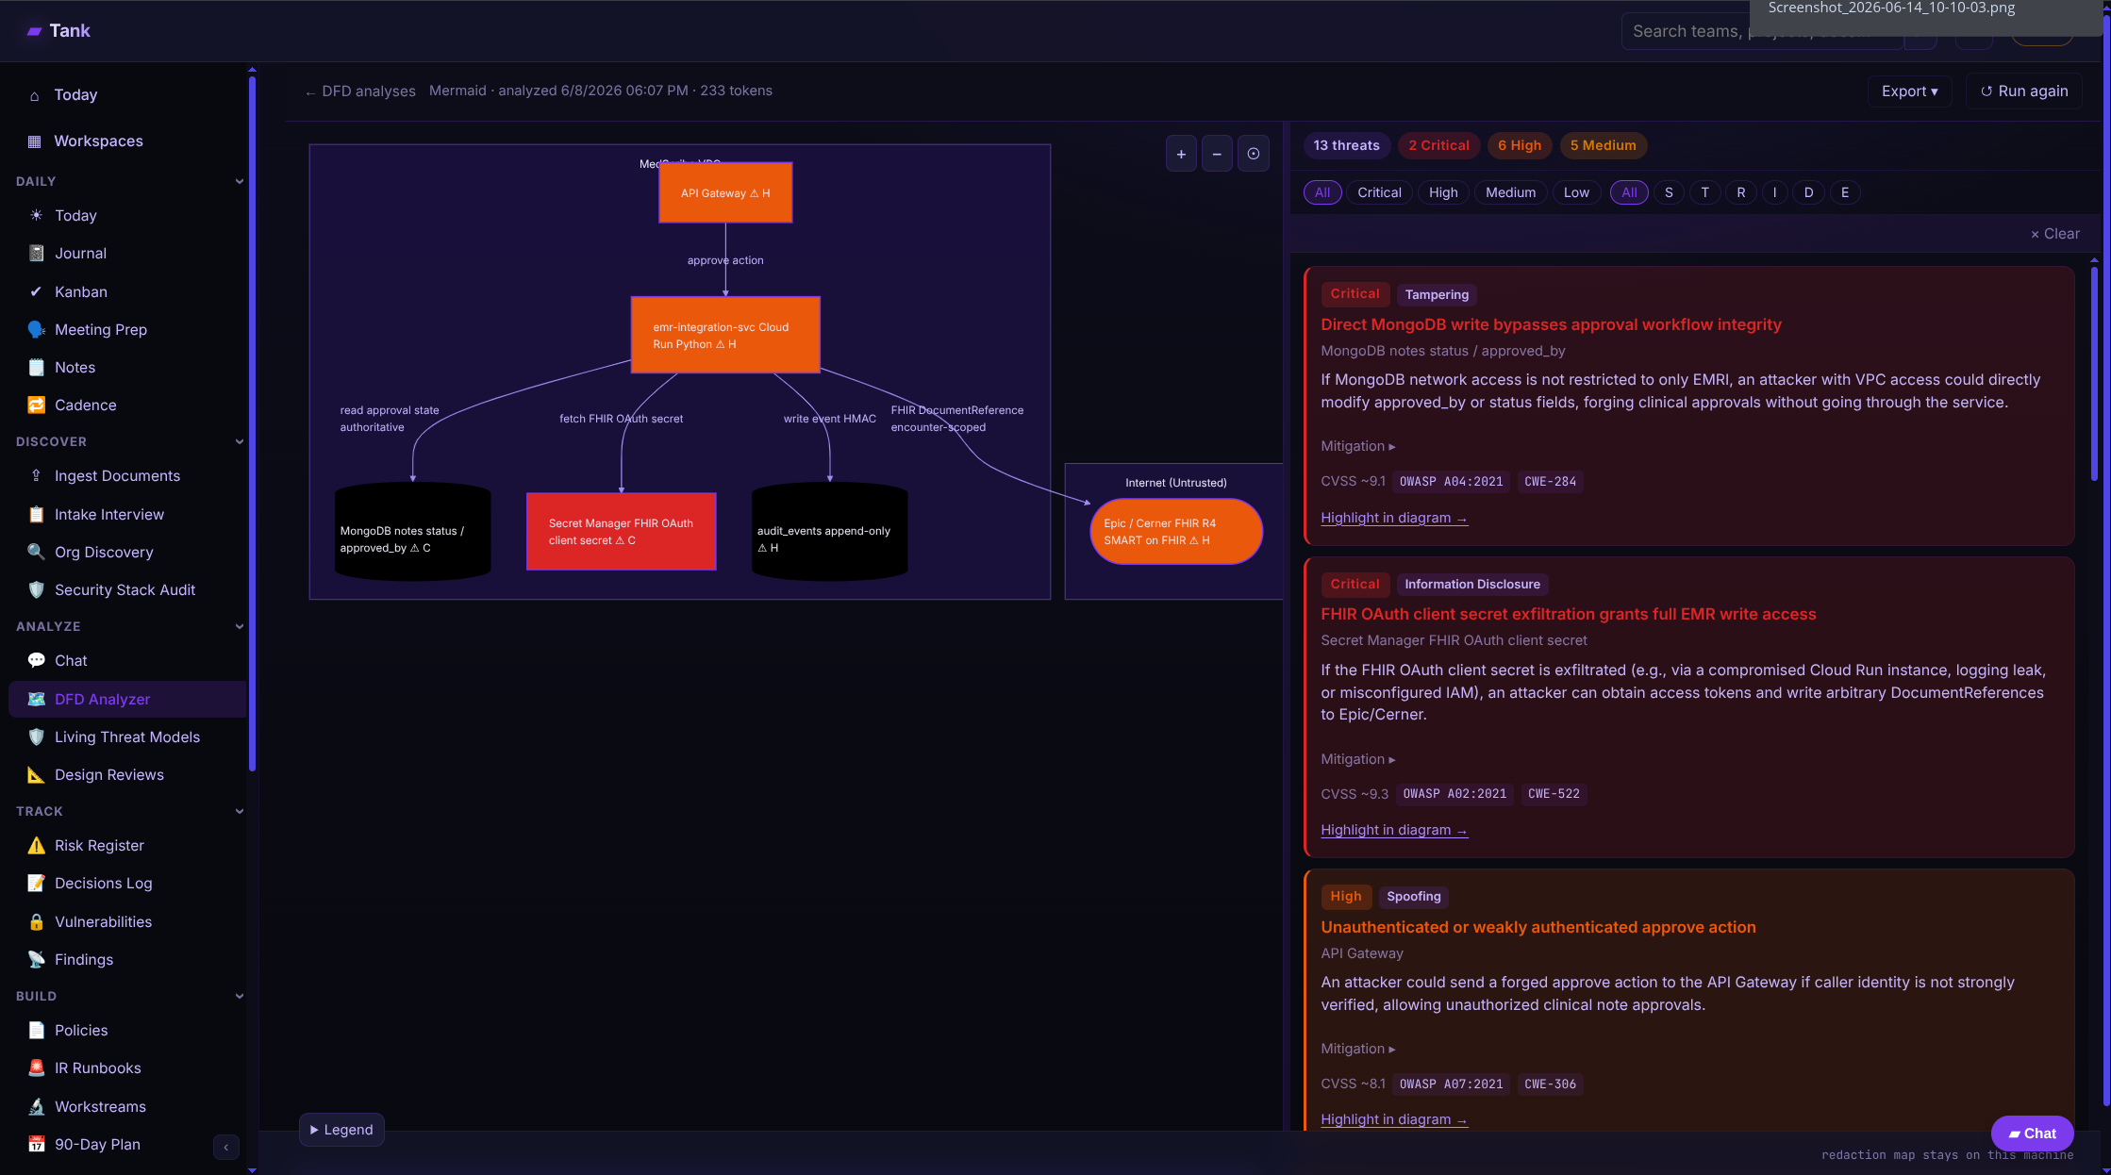Screen dimensions: 2111x1175
Task: Zoom out the diagram with minus icon
Action: 1217,154
